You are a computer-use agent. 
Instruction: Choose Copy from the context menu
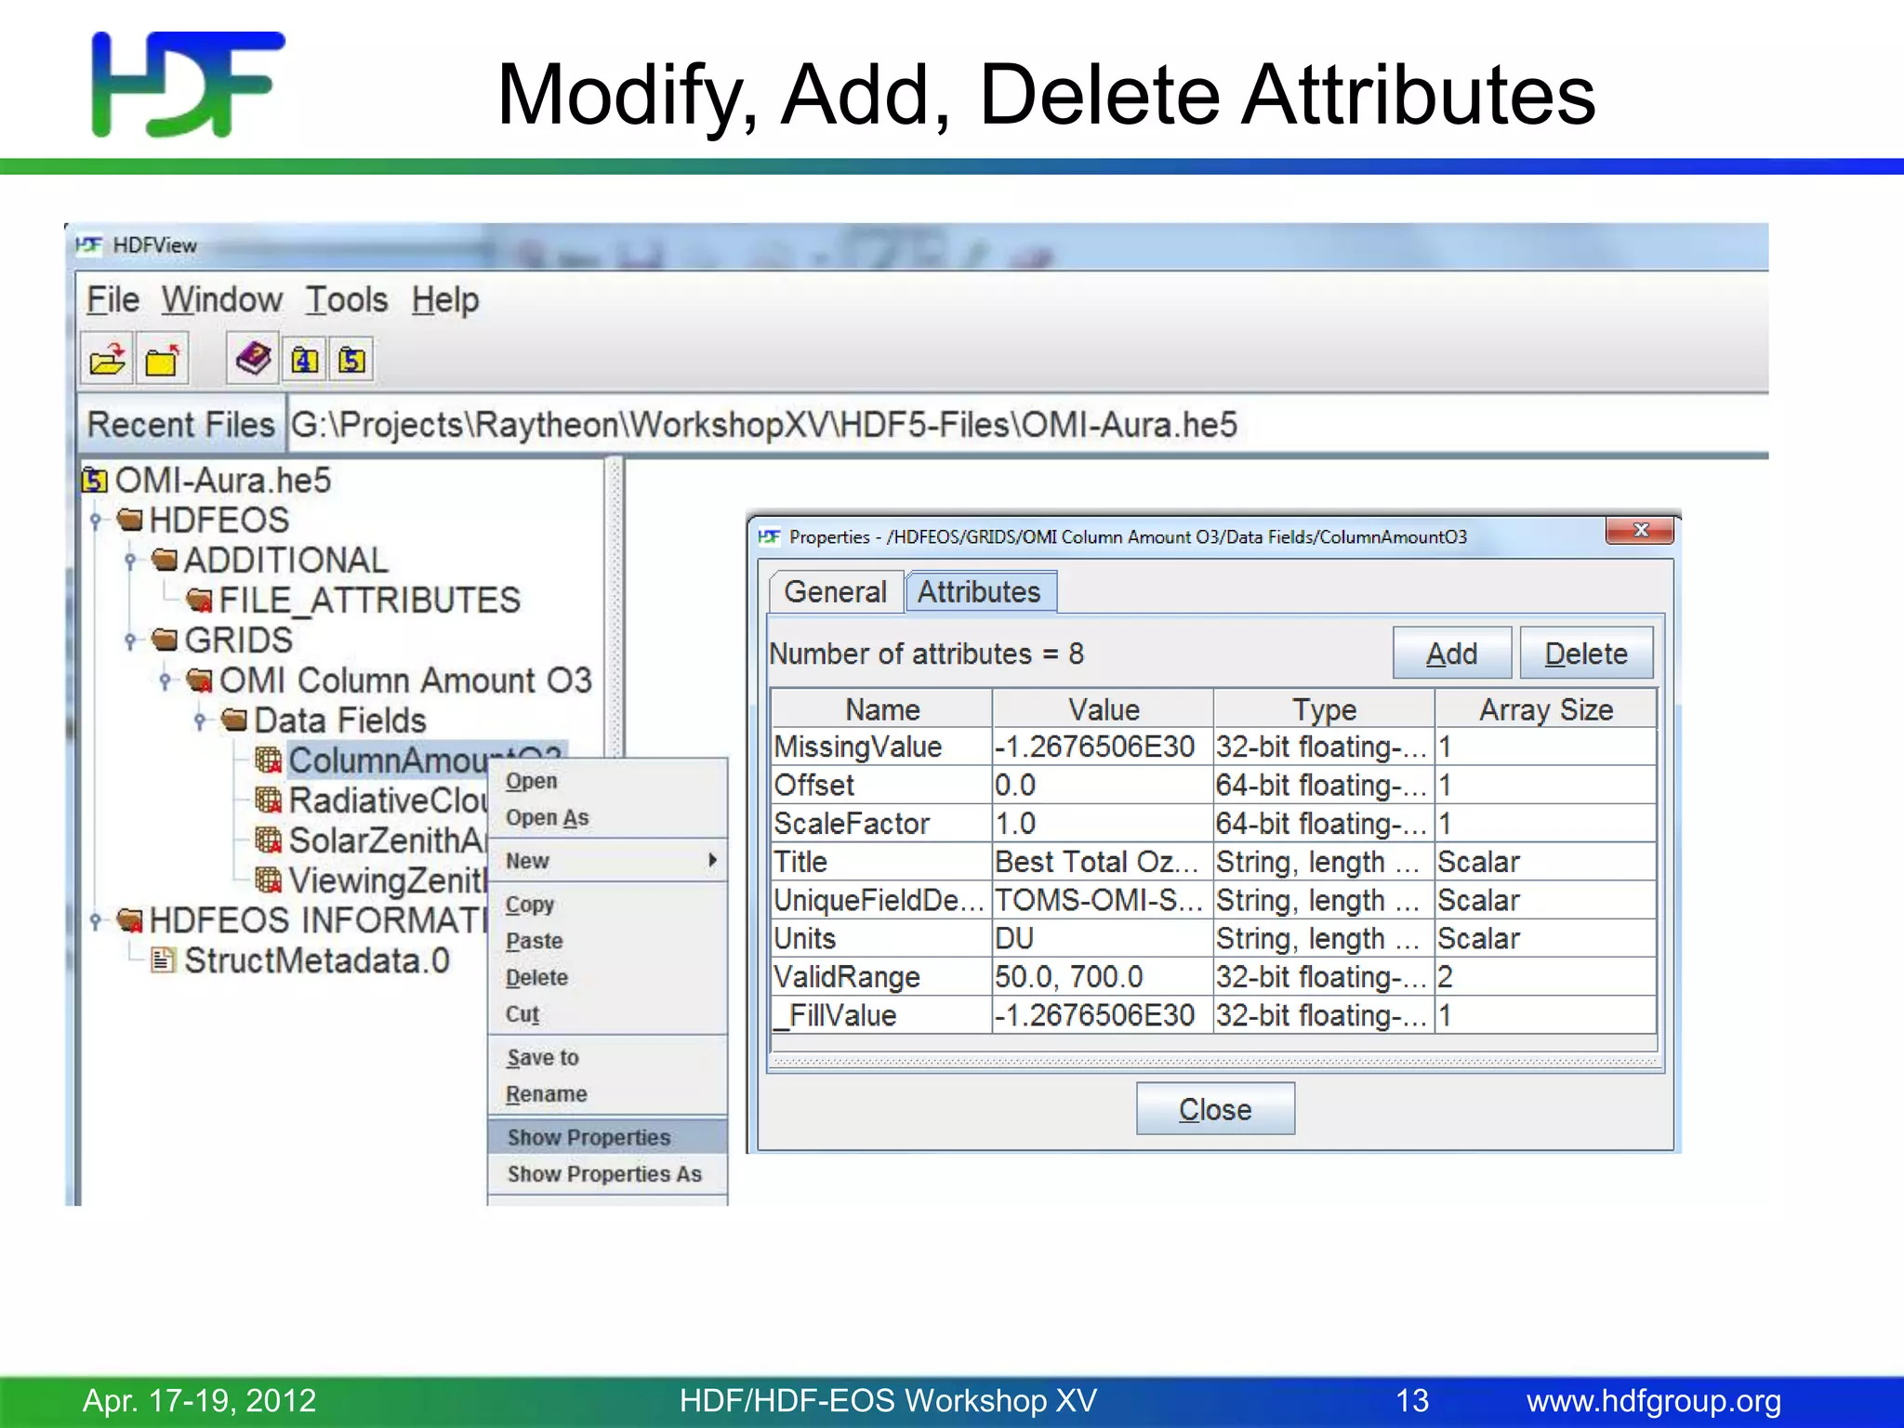coord(607,905)
